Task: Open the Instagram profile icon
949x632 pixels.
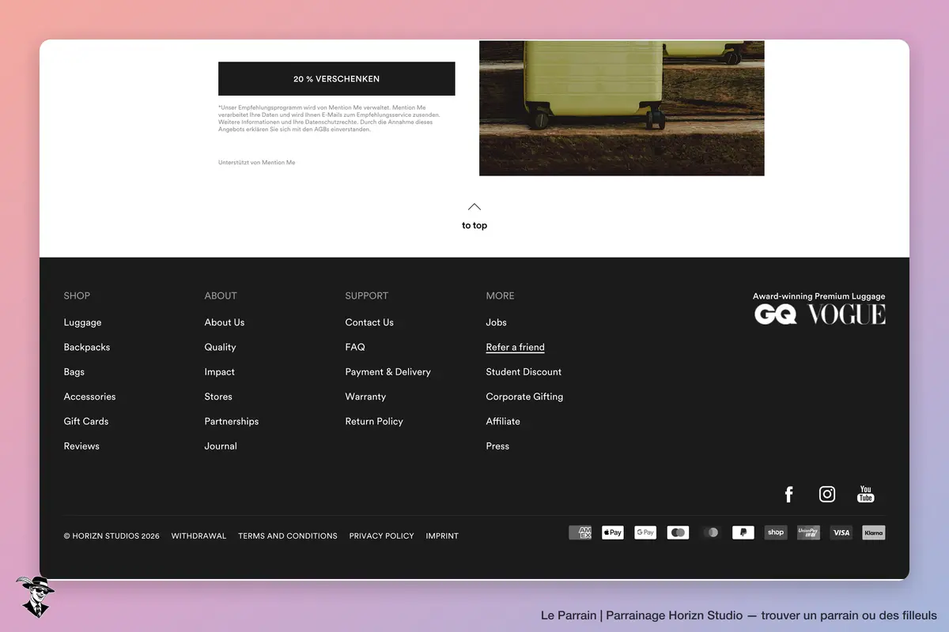Action: [x=827, y=495]
